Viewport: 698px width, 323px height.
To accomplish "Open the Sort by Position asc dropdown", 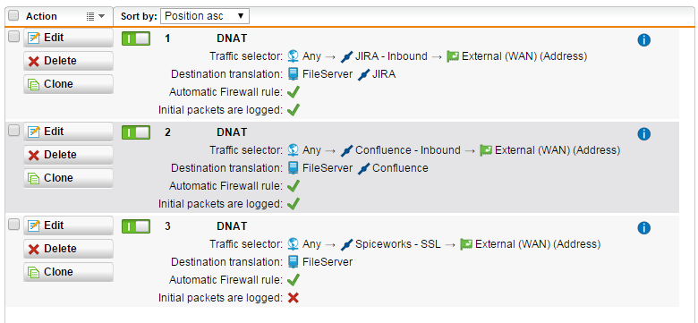I will (x=205, y=16).
